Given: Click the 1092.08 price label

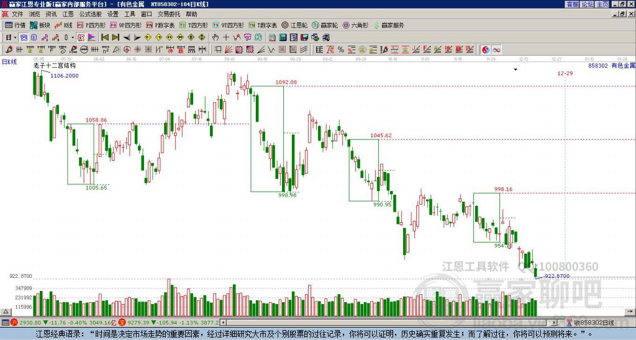Looking at the screenshot, I should click(x=286, y=83).
